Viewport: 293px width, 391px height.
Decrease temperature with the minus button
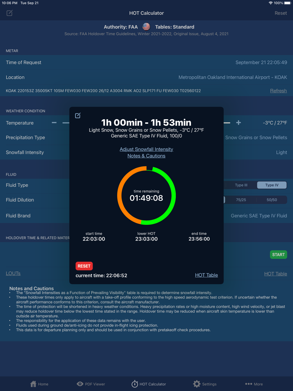[x=54, y=123]
